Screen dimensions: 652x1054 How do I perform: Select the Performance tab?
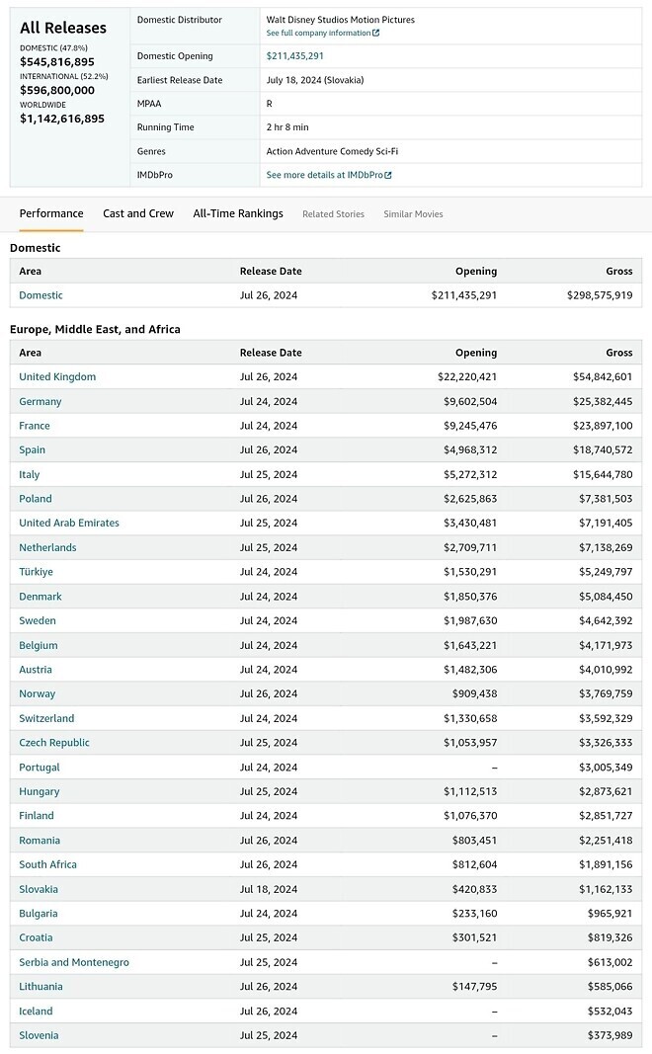[51, 213]
